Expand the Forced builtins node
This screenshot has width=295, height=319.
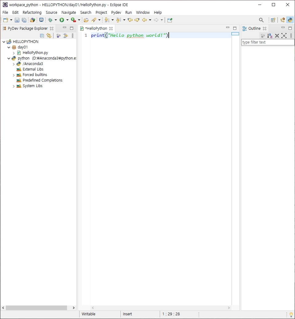click(x=14, y=75)
